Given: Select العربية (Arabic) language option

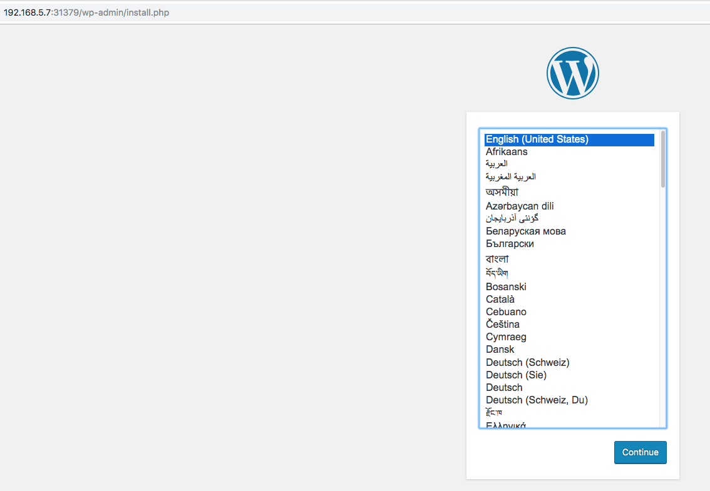Looking at the screenshot, I should (569, 164).
